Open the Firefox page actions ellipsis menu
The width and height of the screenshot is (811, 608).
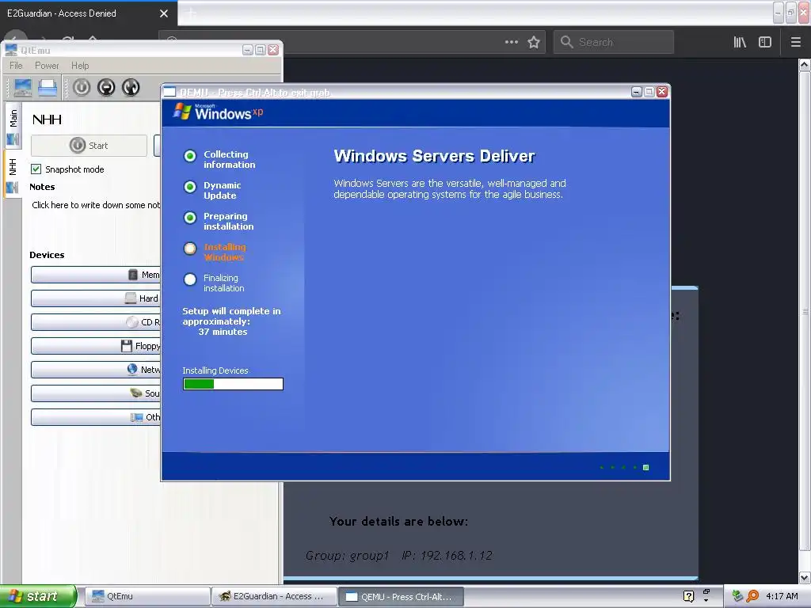click(x=512, y=42)
